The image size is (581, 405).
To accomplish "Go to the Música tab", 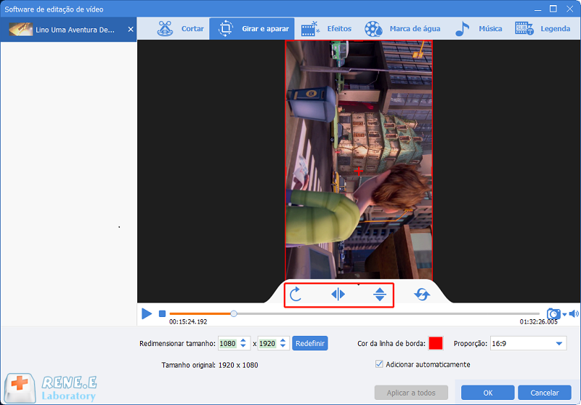I will [x=479, y=28].
